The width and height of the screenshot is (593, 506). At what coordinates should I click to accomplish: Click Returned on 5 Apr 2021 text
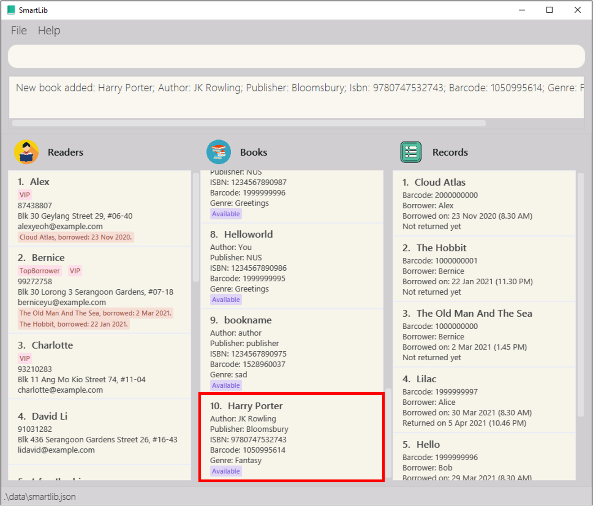464,423
